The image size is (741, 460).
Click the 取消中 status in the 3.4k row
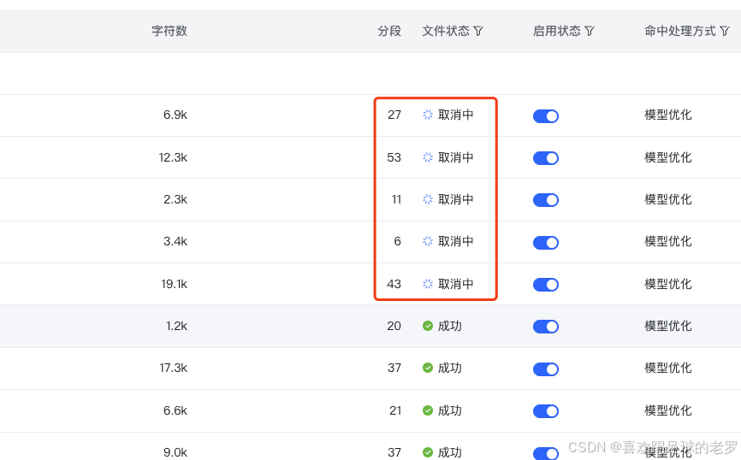pyautogui.click(x=455, y=241)
